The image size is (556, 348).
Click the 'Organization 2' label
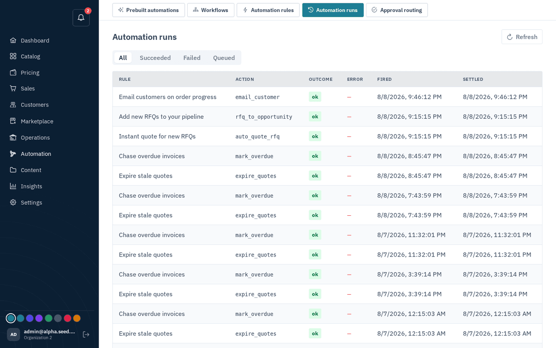coord(38,338)
